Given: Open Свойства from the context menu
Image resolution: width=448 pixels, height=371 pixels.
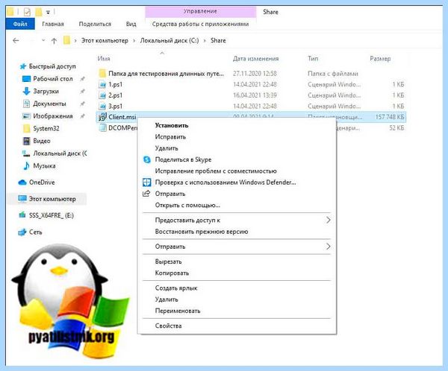Looking at the screenshot, I should pyautogui.click(x=168, y=326).
